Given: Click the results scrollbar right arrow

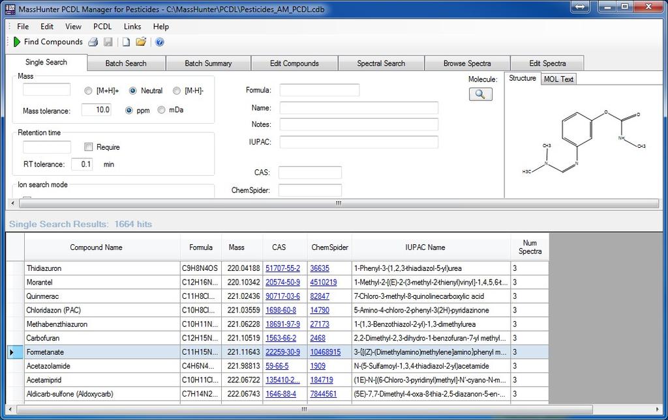Looking at the screenshot, I should 657,410.
